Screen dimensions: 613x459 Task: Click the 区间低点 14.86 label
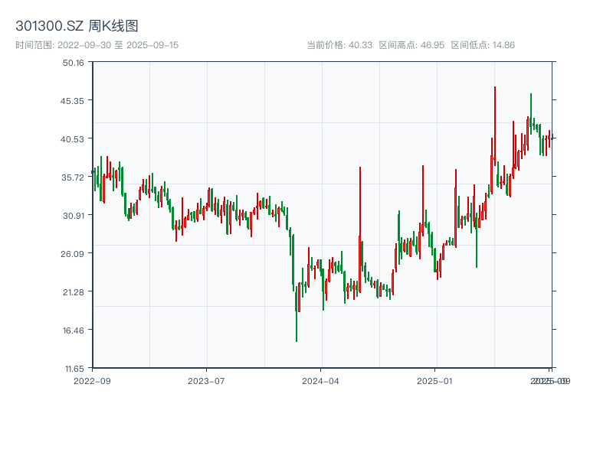point(483,45)
